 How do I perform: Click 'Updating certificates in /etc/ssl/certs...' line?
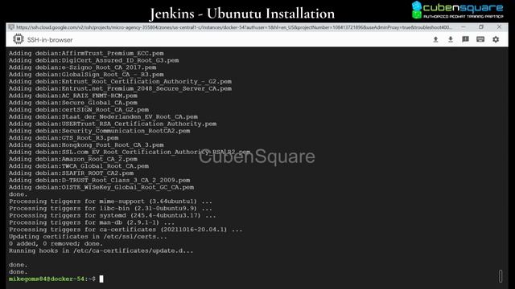tap(88, 237)
